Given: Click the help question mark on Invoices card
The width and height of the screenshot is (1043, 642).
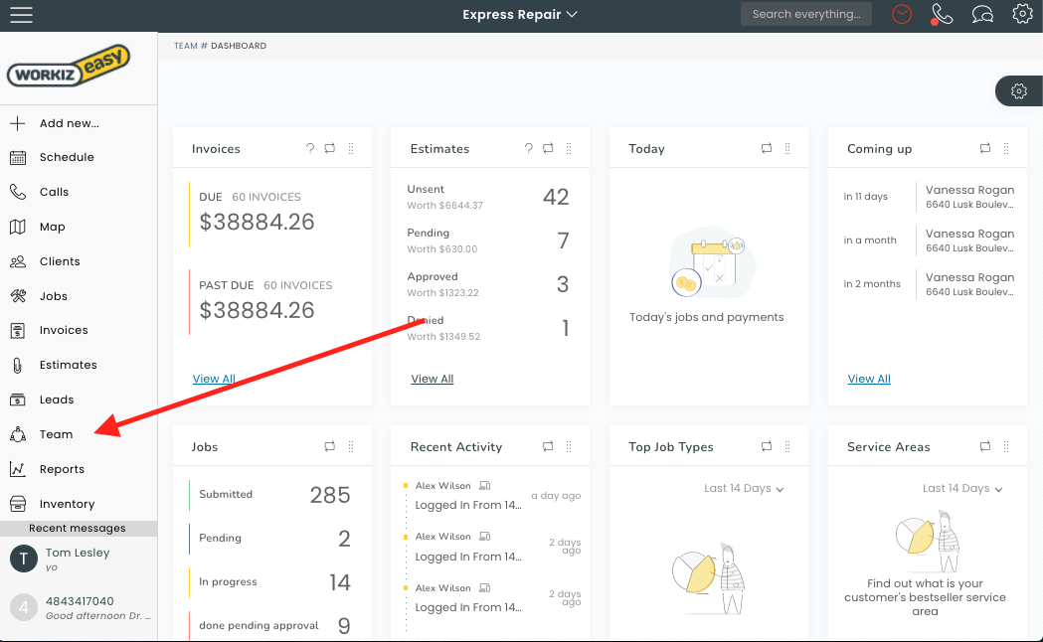Looking at the screenshot, I should (310, 148).
